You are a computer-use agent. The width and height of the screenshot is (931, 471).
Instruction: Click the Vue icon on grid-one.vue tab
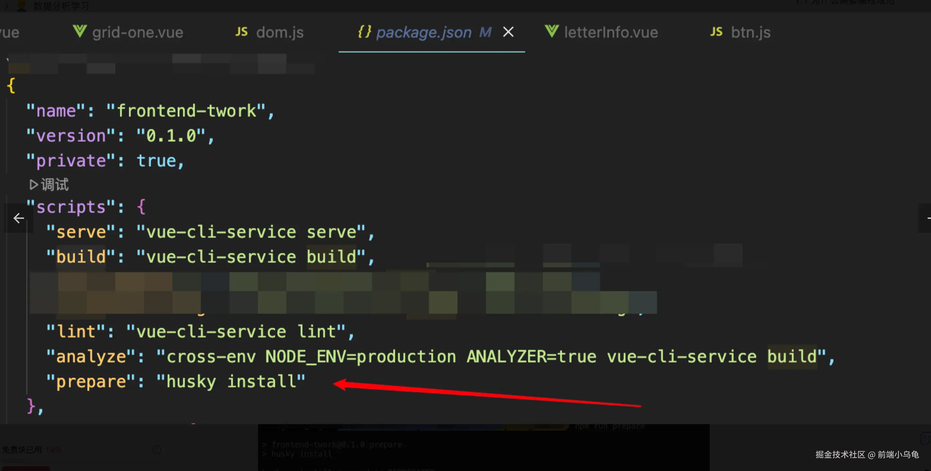[79, 32]
